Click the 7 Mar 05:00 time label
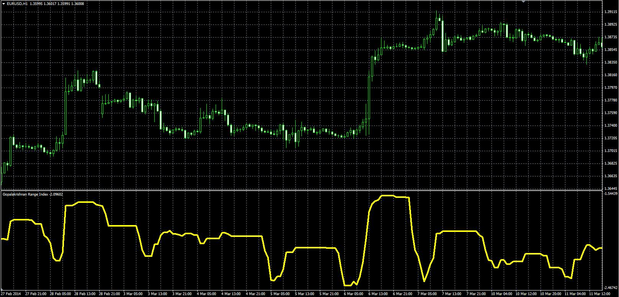This screenshot has height=297, width=619. [x=427, y=294]
